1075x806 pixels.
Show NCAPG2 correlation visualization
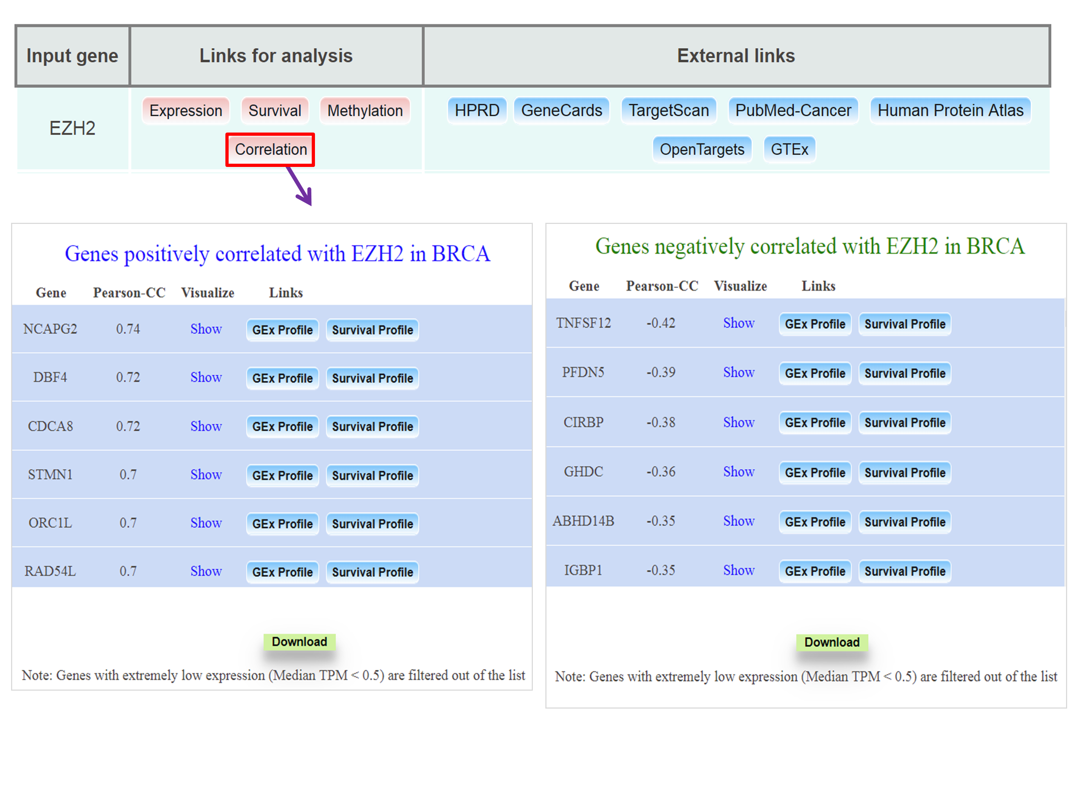(206, 329)
